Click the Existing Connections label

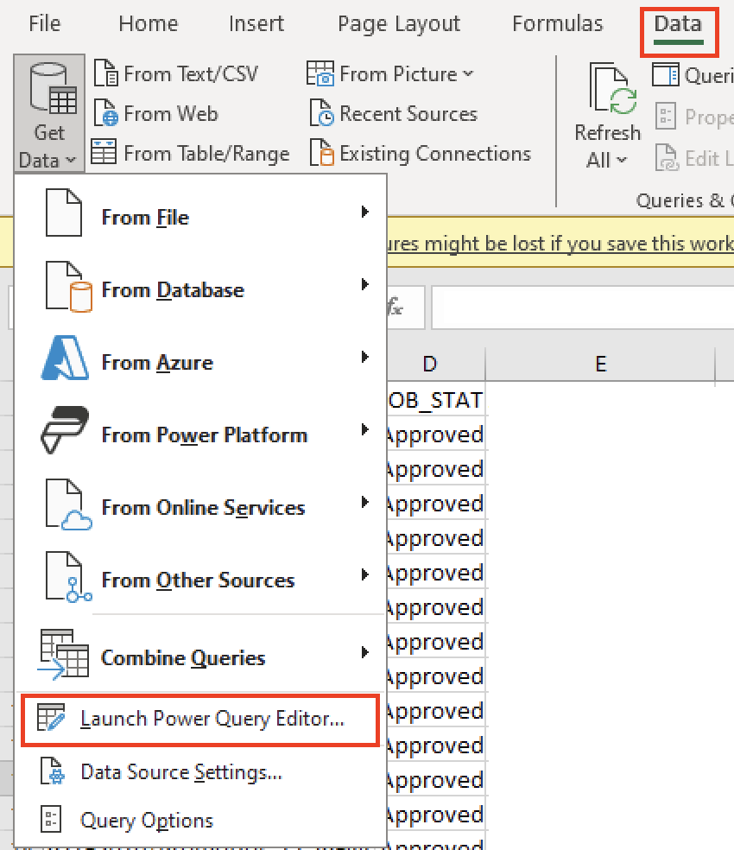[435, 154]
